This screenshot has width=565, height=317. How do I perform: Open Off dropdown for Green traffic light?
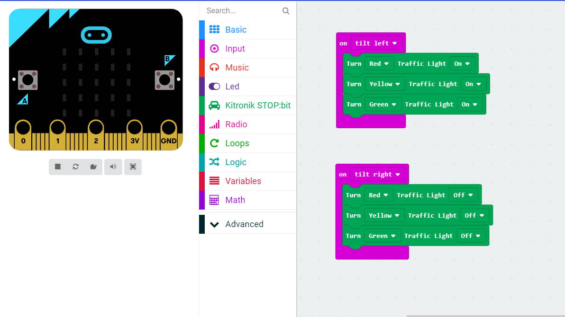pos(471,236)
